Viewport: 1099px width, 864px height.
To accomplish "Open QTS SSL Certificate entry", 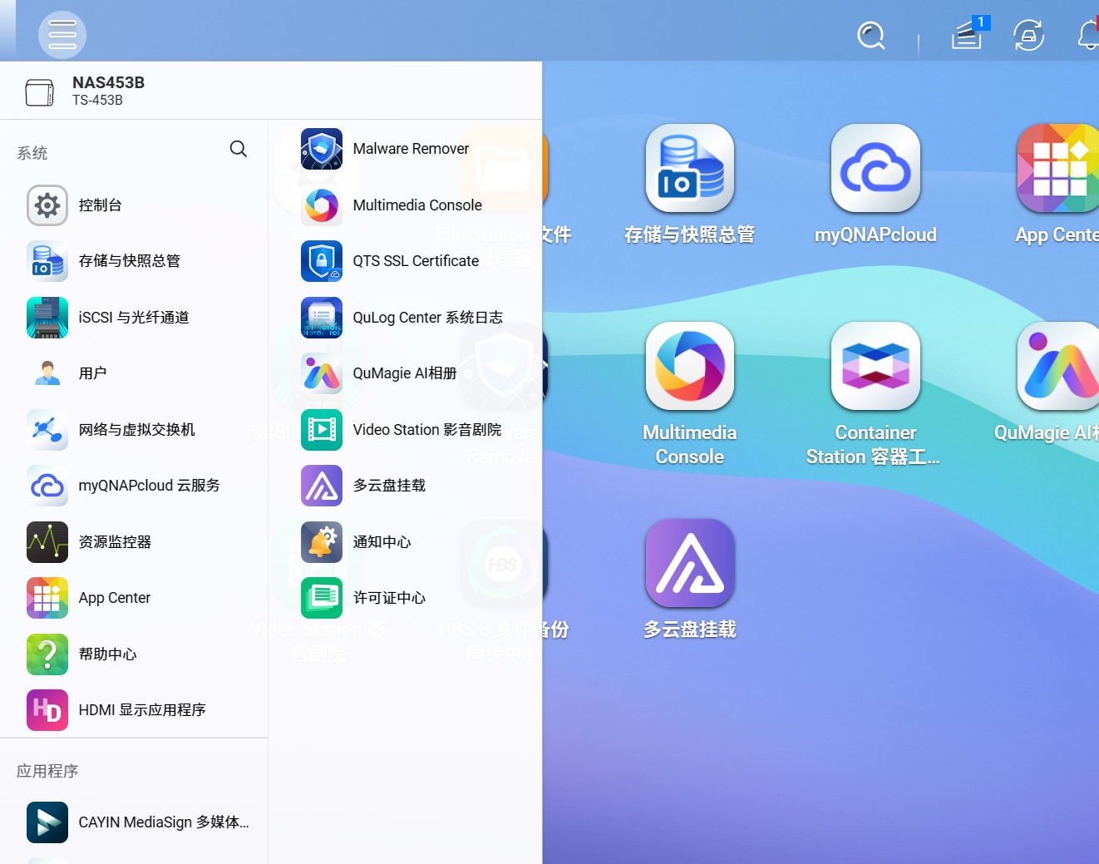I will [405, 261].
